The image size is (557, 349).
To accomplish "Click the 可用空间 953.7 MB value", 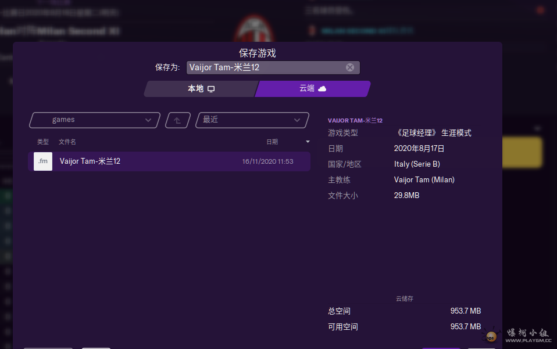I will click(x=465, y=327).
